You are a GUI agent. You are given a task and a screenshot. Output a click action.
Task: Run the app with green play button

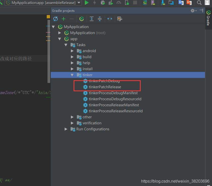86,3
